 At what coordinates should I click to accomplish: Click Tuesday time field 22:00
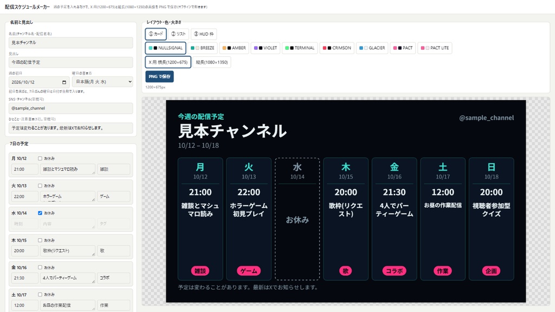[25, 196]
